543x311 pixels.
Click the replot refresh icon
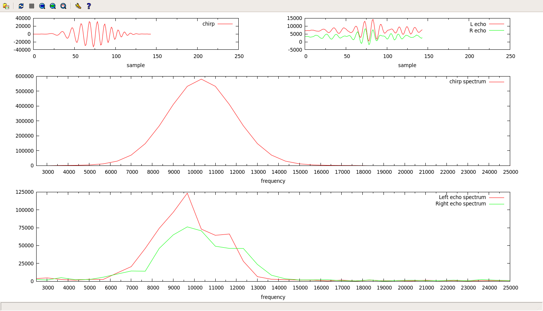[x=21, y=6]
